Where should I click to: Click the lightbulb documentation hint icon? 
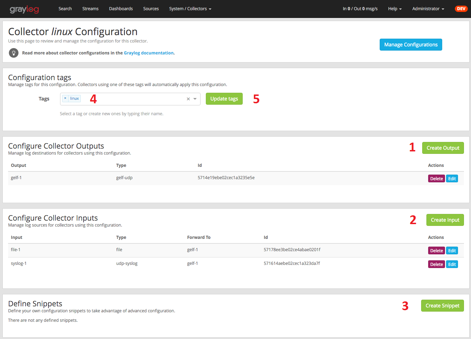coord(13,53)
